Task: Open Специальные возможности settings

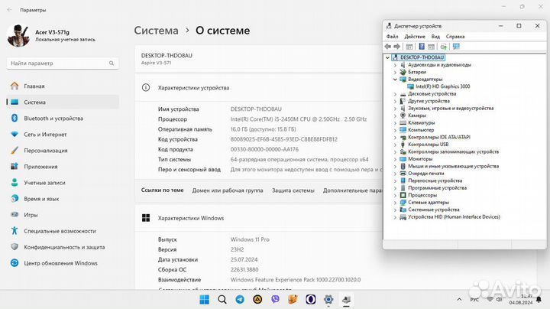Action: click(x=63, y=231)
